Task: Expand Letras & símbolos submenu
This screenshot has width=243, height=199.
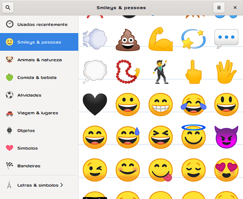Action: pyautogui.click(x=39, y=185)
